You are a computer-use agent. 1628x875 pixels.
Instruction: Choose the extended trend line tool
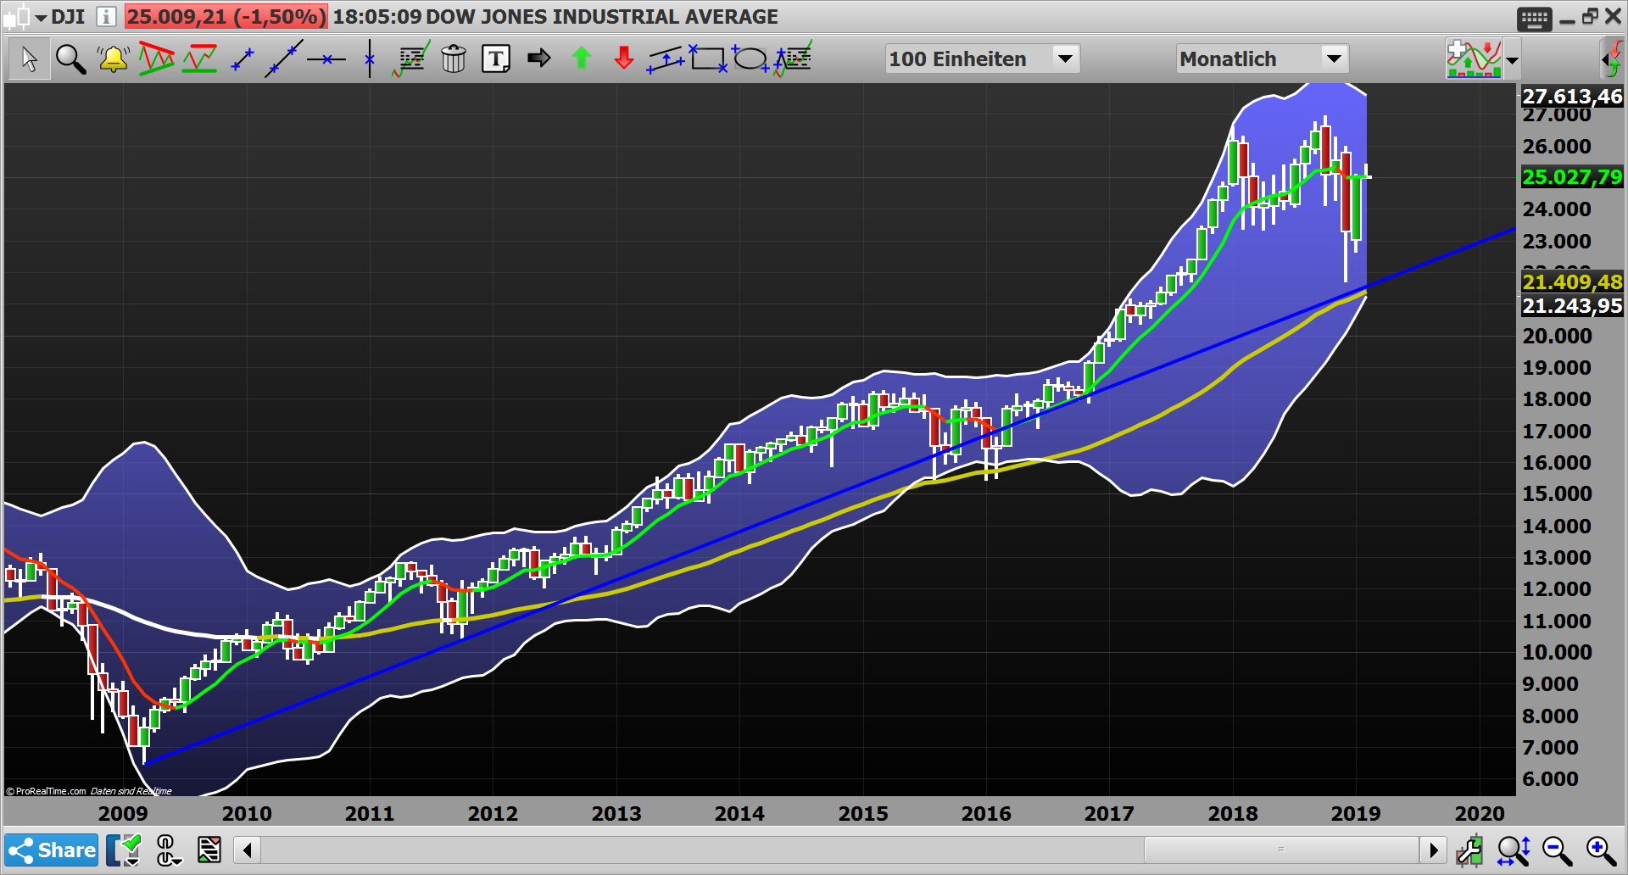click(284, 59)
